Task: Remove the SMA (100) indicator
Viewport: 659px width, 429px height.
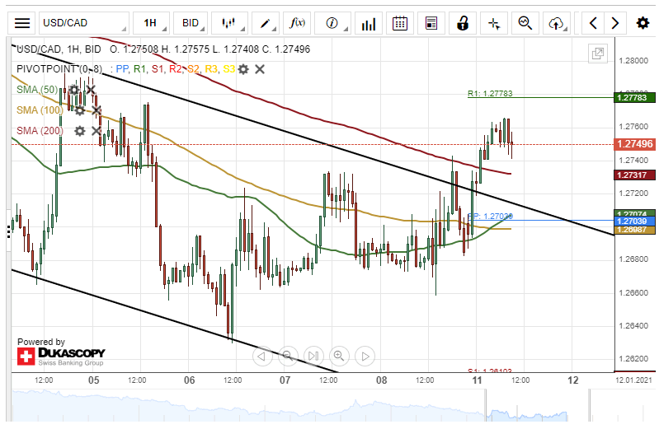Action: [96, 110]
